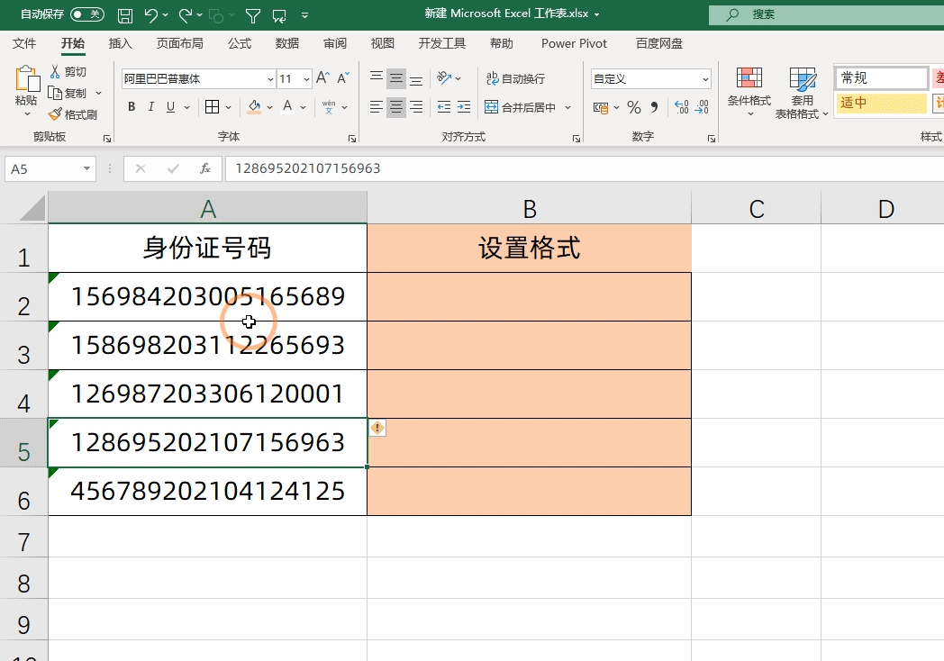Screen dimensions: 944x661
Task: Click the phonetic guide wén icon
Action: click(329, 107)
